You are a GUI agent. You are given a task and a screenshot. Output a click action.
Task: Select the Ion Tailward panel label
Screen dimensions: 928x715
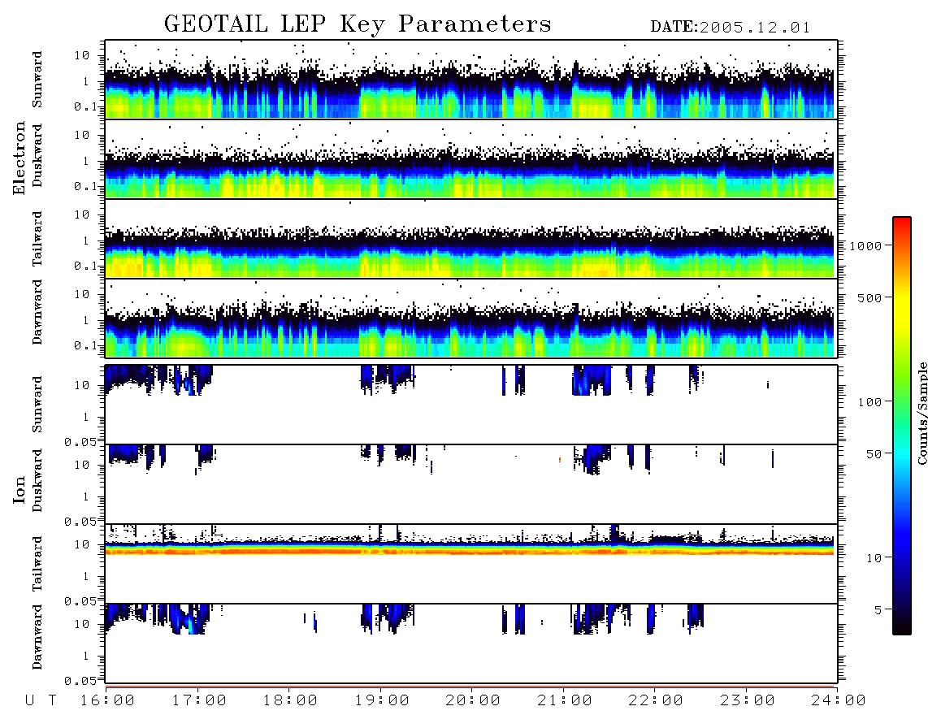pyautogui.click(x=37, y=564)
